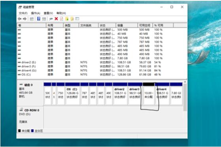Maximize the Disk Management window
Viewport: 221px width, 147px height.
[x=172, y=7]
